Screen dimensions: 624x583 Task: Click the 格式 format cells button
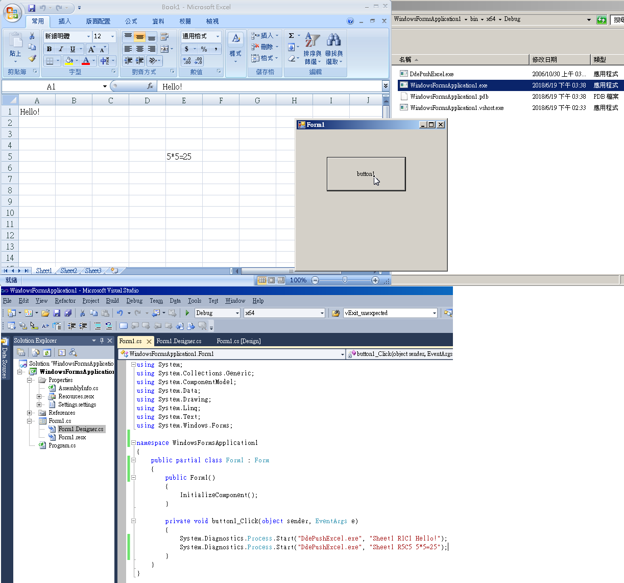pos(265,58)
